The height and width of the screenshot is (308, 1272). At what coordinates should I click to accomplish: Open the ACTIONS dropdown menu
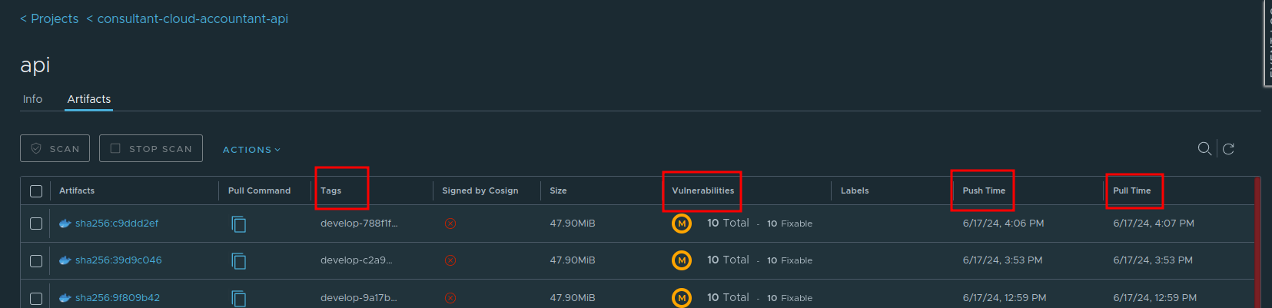[x=251, y=150]
